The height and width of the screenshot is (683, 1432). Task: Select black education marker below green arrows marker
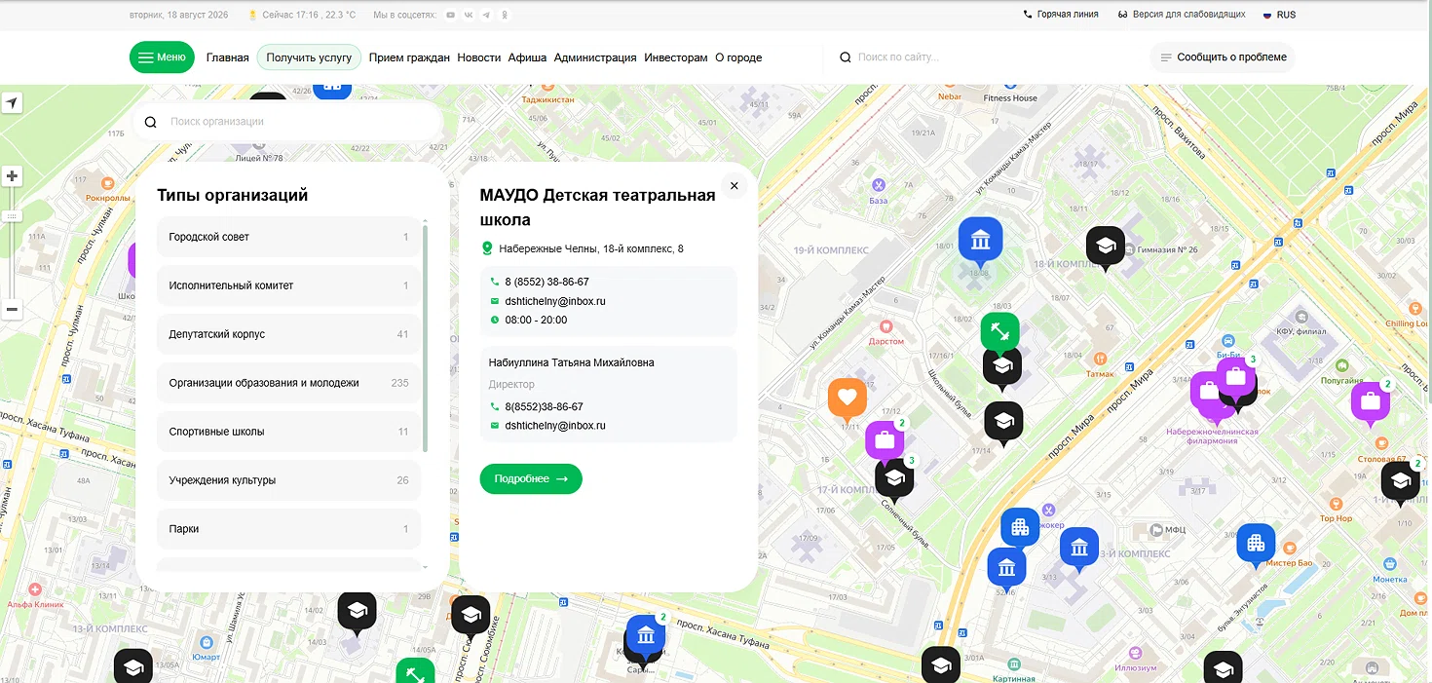1002,368
